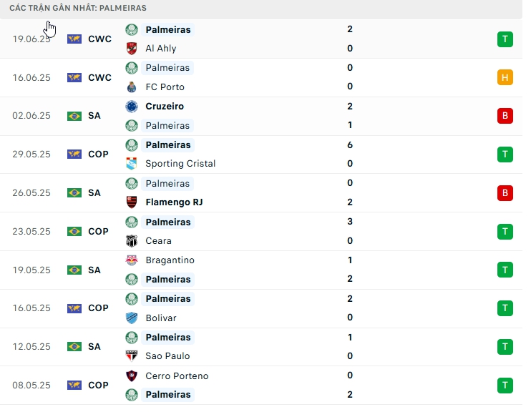Click the 6 score in Sporting Cristal match
This screenshot has height=412, width=531.
point(350,144)
